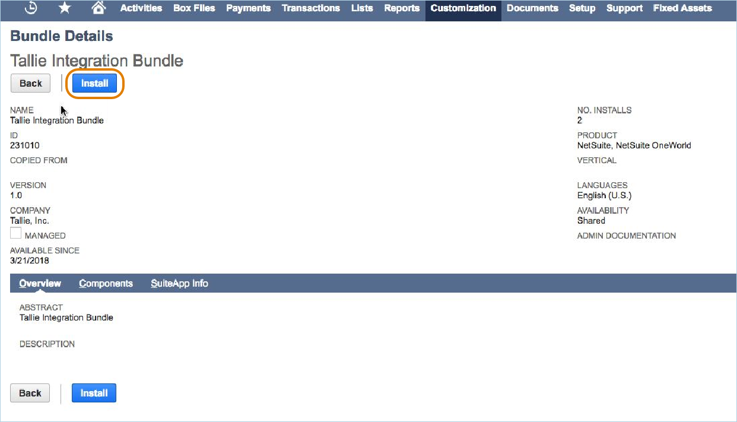
Task: Open the Box Files menu
Action: tap(194, 8)
